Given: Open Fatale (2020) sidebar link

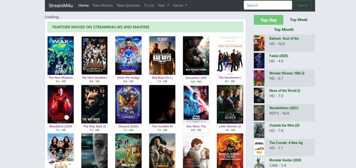Looking at the screenshot, I should coord(278,56).
